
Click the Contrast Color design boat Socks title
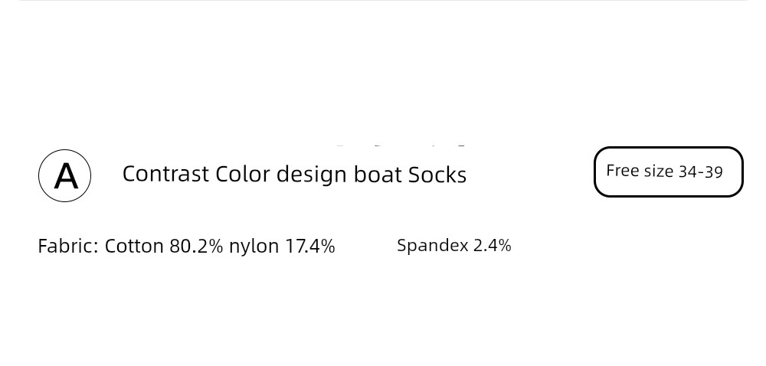point(294,175)
